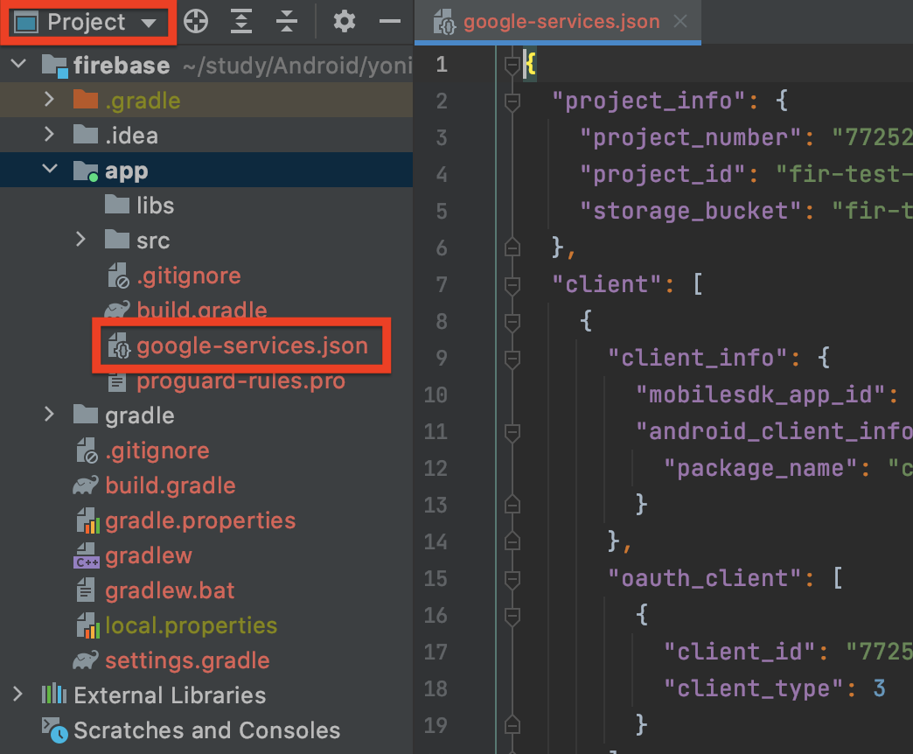The height and width of the screenshot is (754, 913).
Task: Expand the src folder
Action: coord(81,240)
